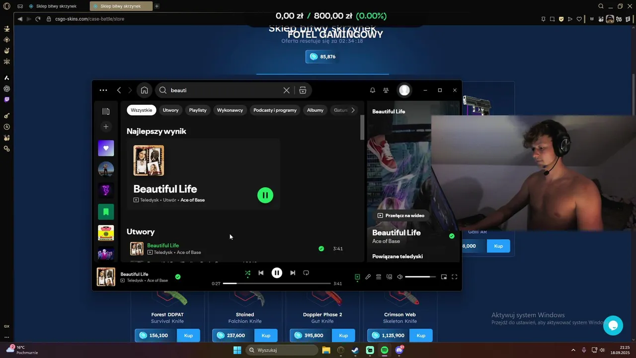Click Ace of Base in right panel

[x=386, y=241]
